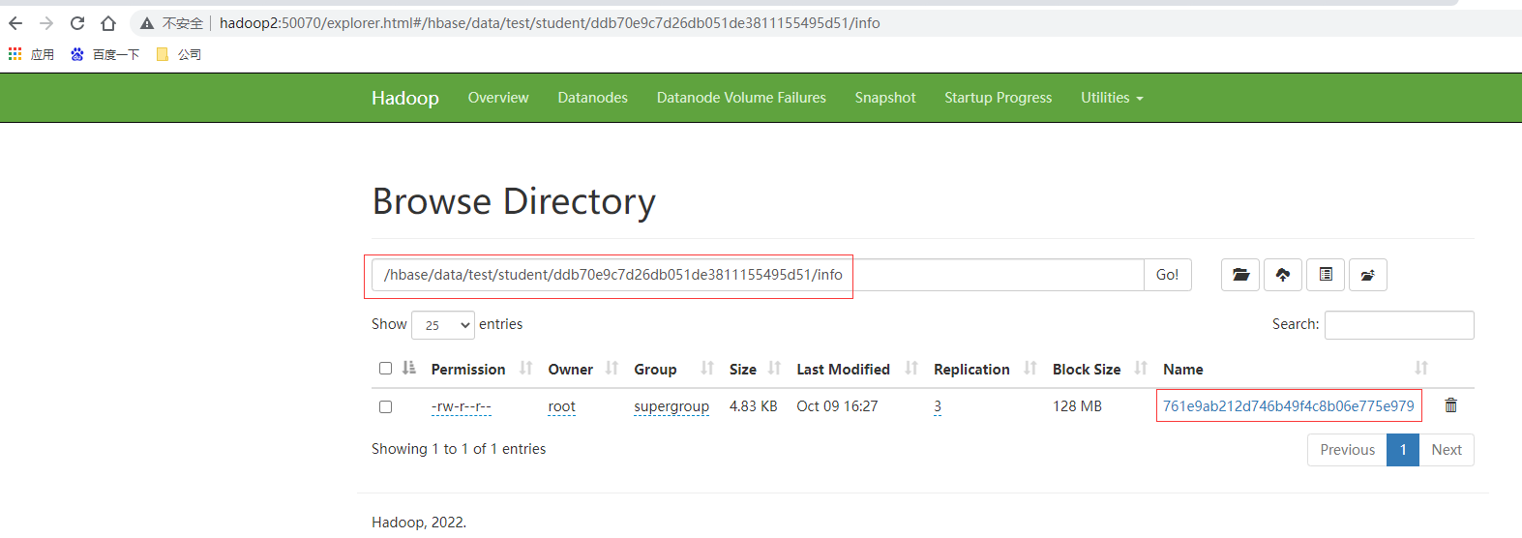
Task: Open the entries-per-page dropdown showing 25
Action: click(443, 325)
